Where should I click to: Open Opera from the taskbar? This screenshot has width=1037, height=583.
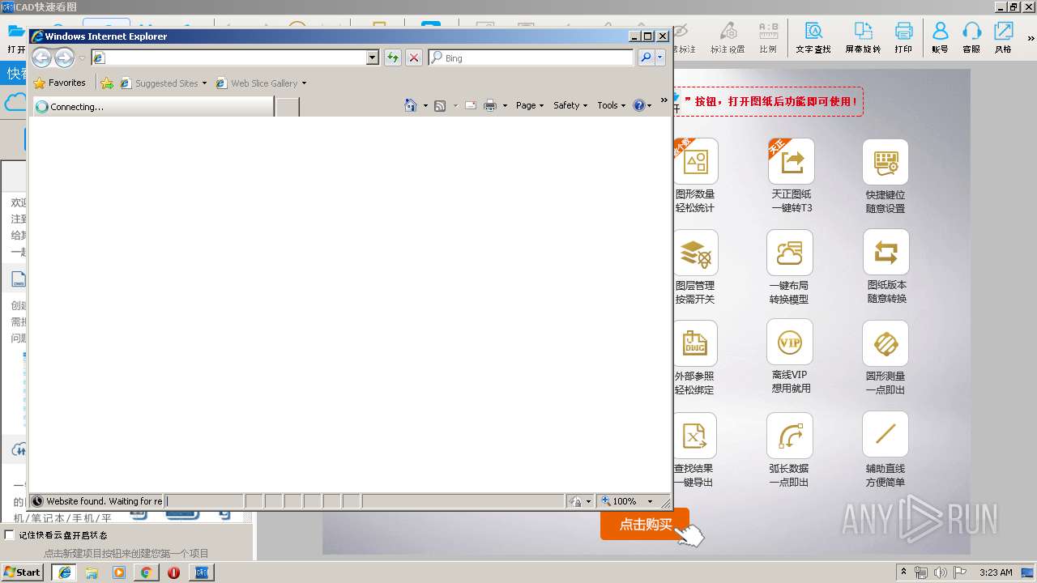coord(173,572)
